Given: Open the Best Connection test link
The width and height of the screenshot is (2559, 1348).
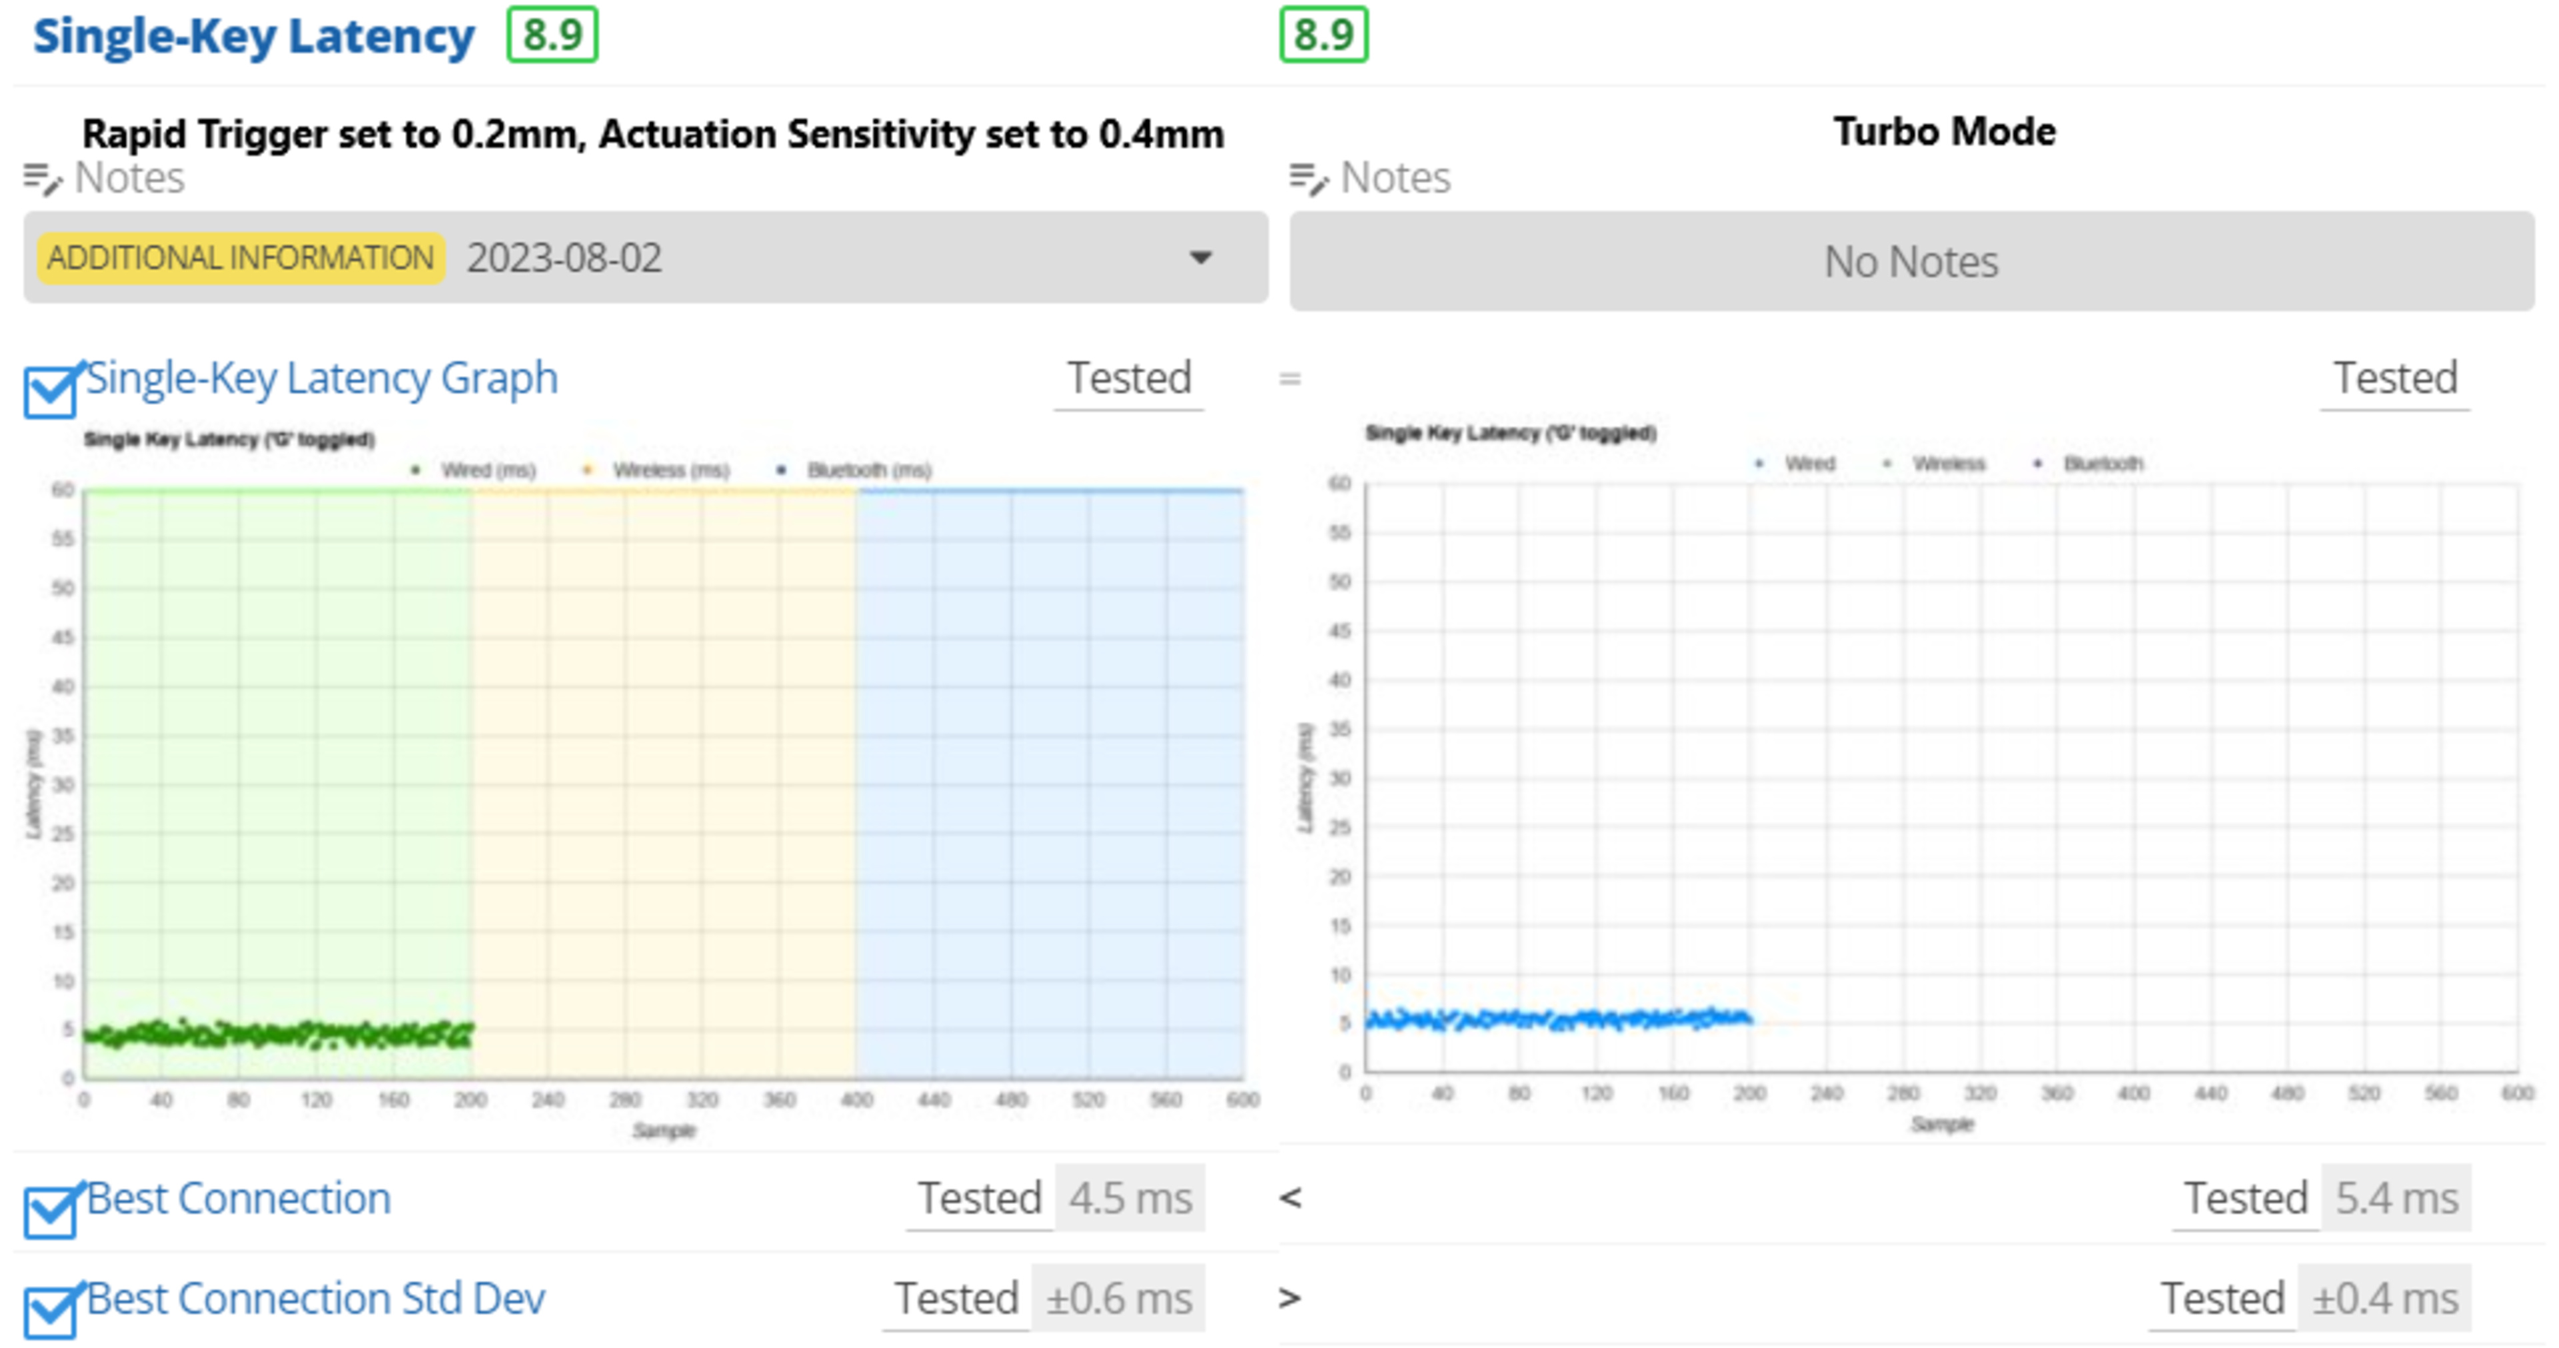Looking at the screenshot, I should pyautogui.click(x=239, y=1199).
